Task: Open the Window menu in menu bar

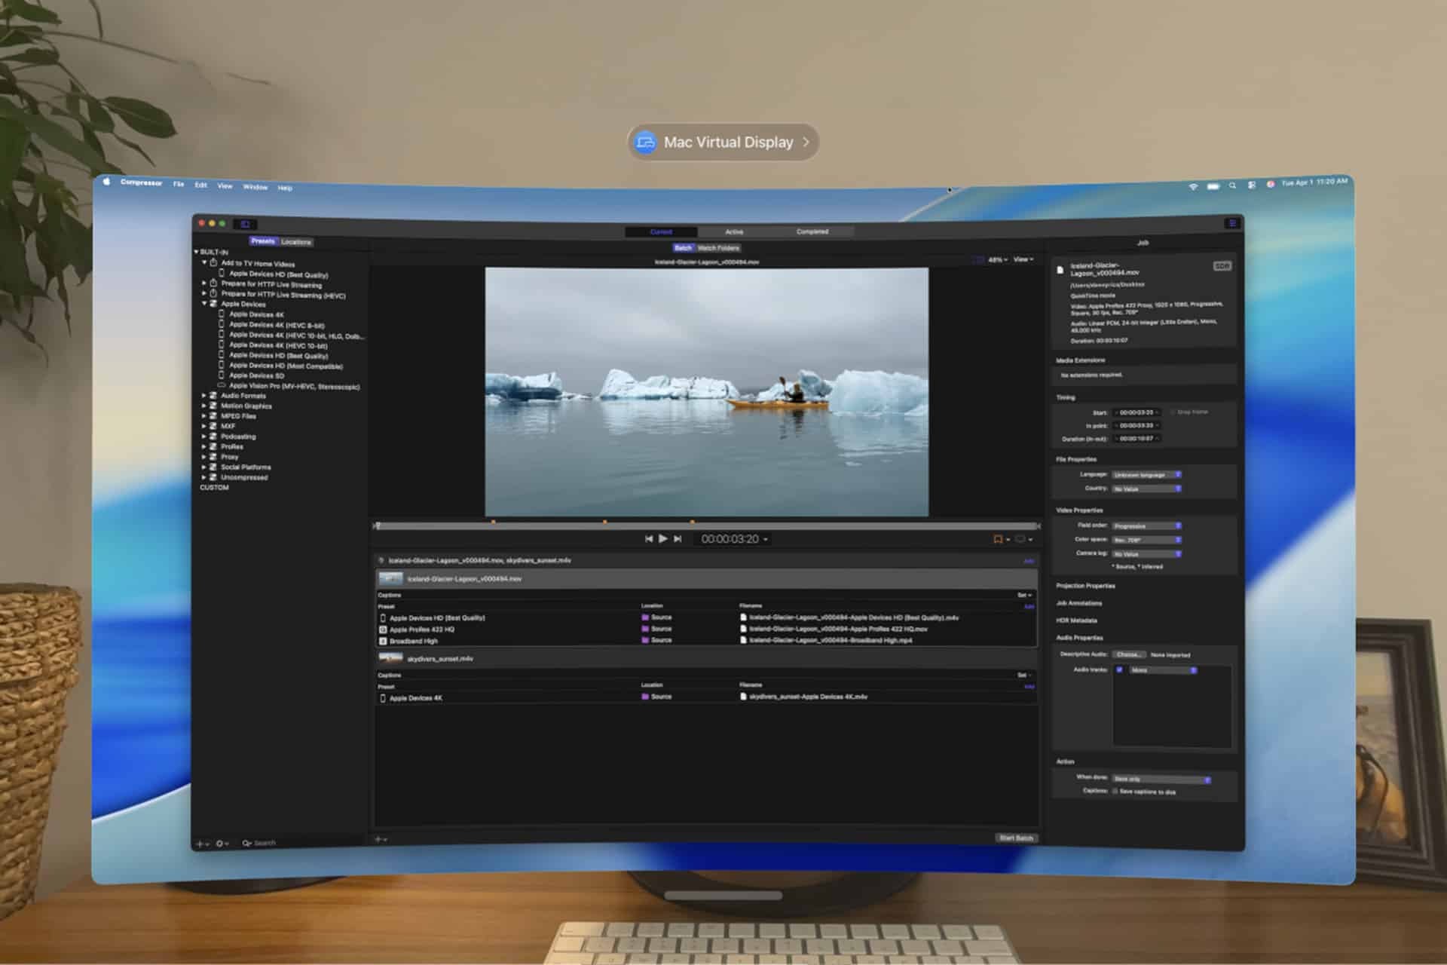Action: point(255,187)
